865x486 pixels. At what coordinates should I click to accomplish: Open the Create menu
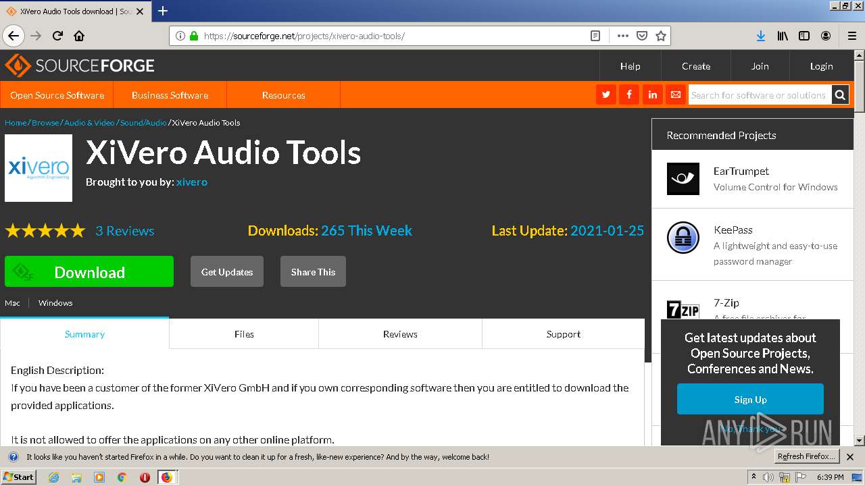696,66
